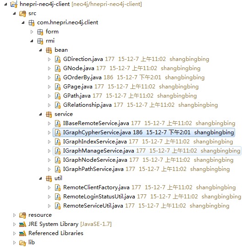Select the RemoteServiceUtil.java file name
Screen dimensions: 246x247
tap(93, 206)
